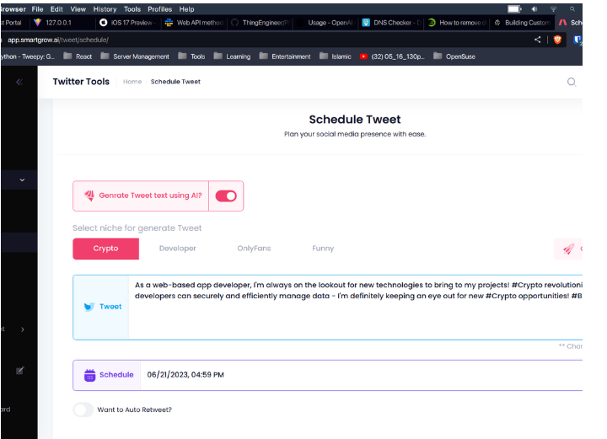607x439 pixels.
Task: Click the Want to Auto Retweet label
Action: click(x=134, y=410)
